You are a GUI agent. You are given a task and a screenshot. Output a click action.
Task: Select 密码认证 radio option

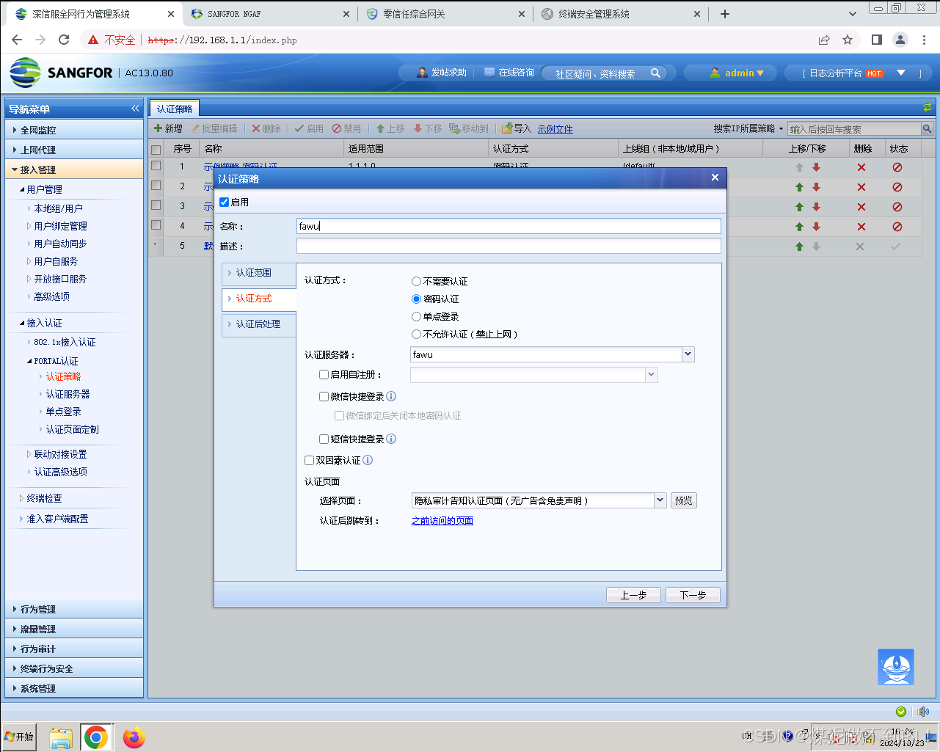tap(416, 299)
